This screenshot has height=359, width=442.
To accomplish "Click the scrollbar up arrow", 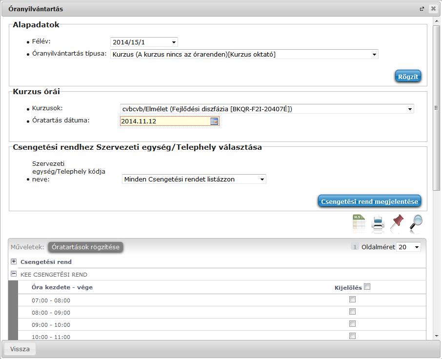I will click(436, 21).
